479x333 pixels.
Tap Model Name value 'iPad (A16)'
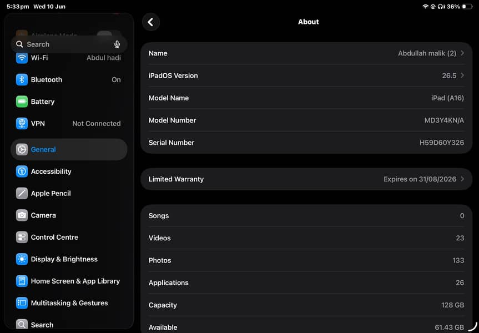pos(447,98)
